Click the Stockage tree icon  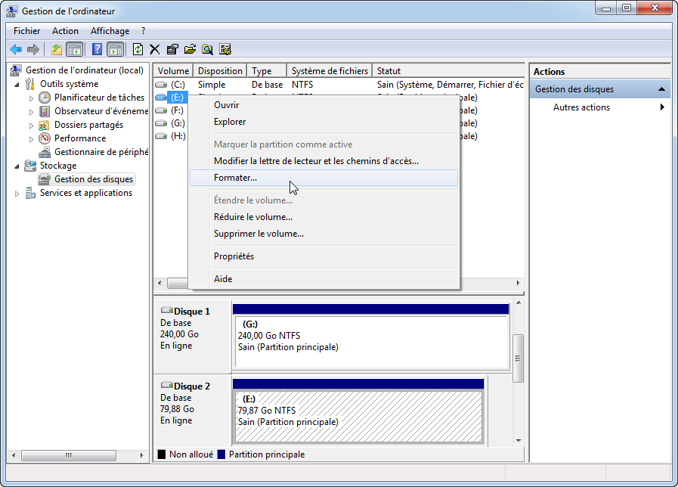click(x=30, y=166)
